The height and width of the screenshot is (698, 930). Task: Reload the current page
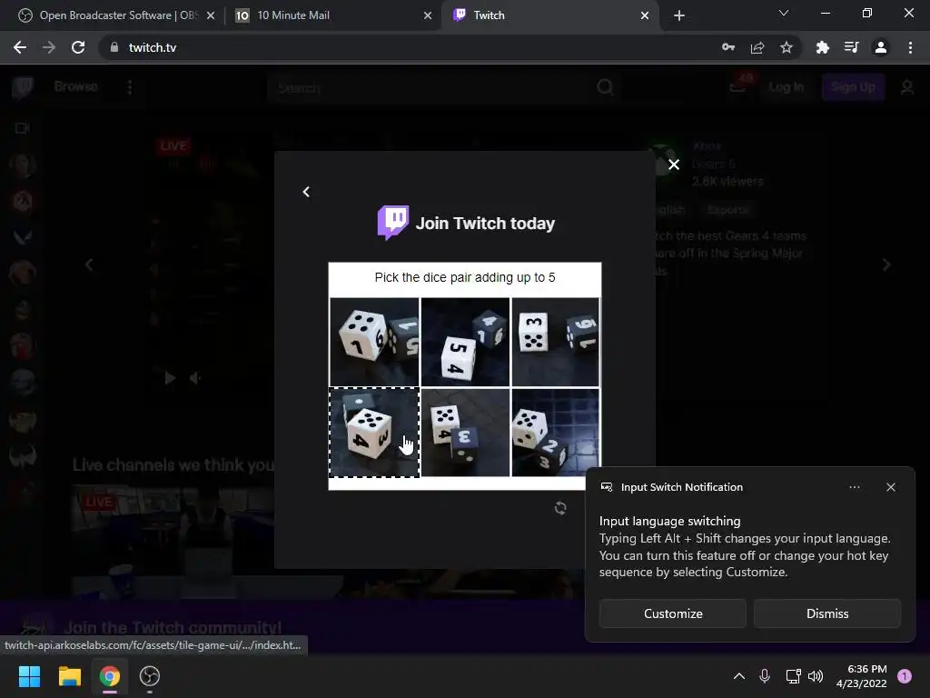(78, 47)
